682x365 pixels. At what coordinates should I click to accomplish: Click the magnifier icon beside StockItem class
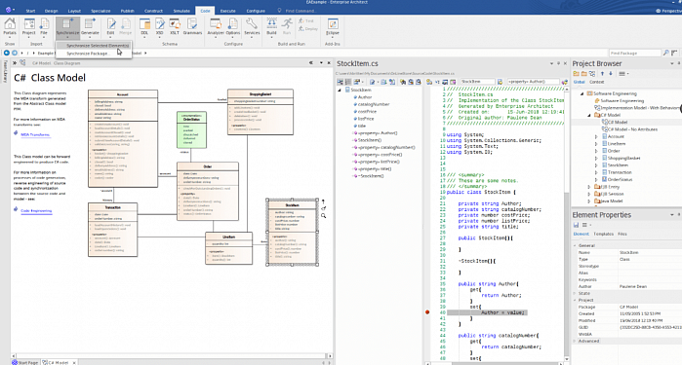324,216
